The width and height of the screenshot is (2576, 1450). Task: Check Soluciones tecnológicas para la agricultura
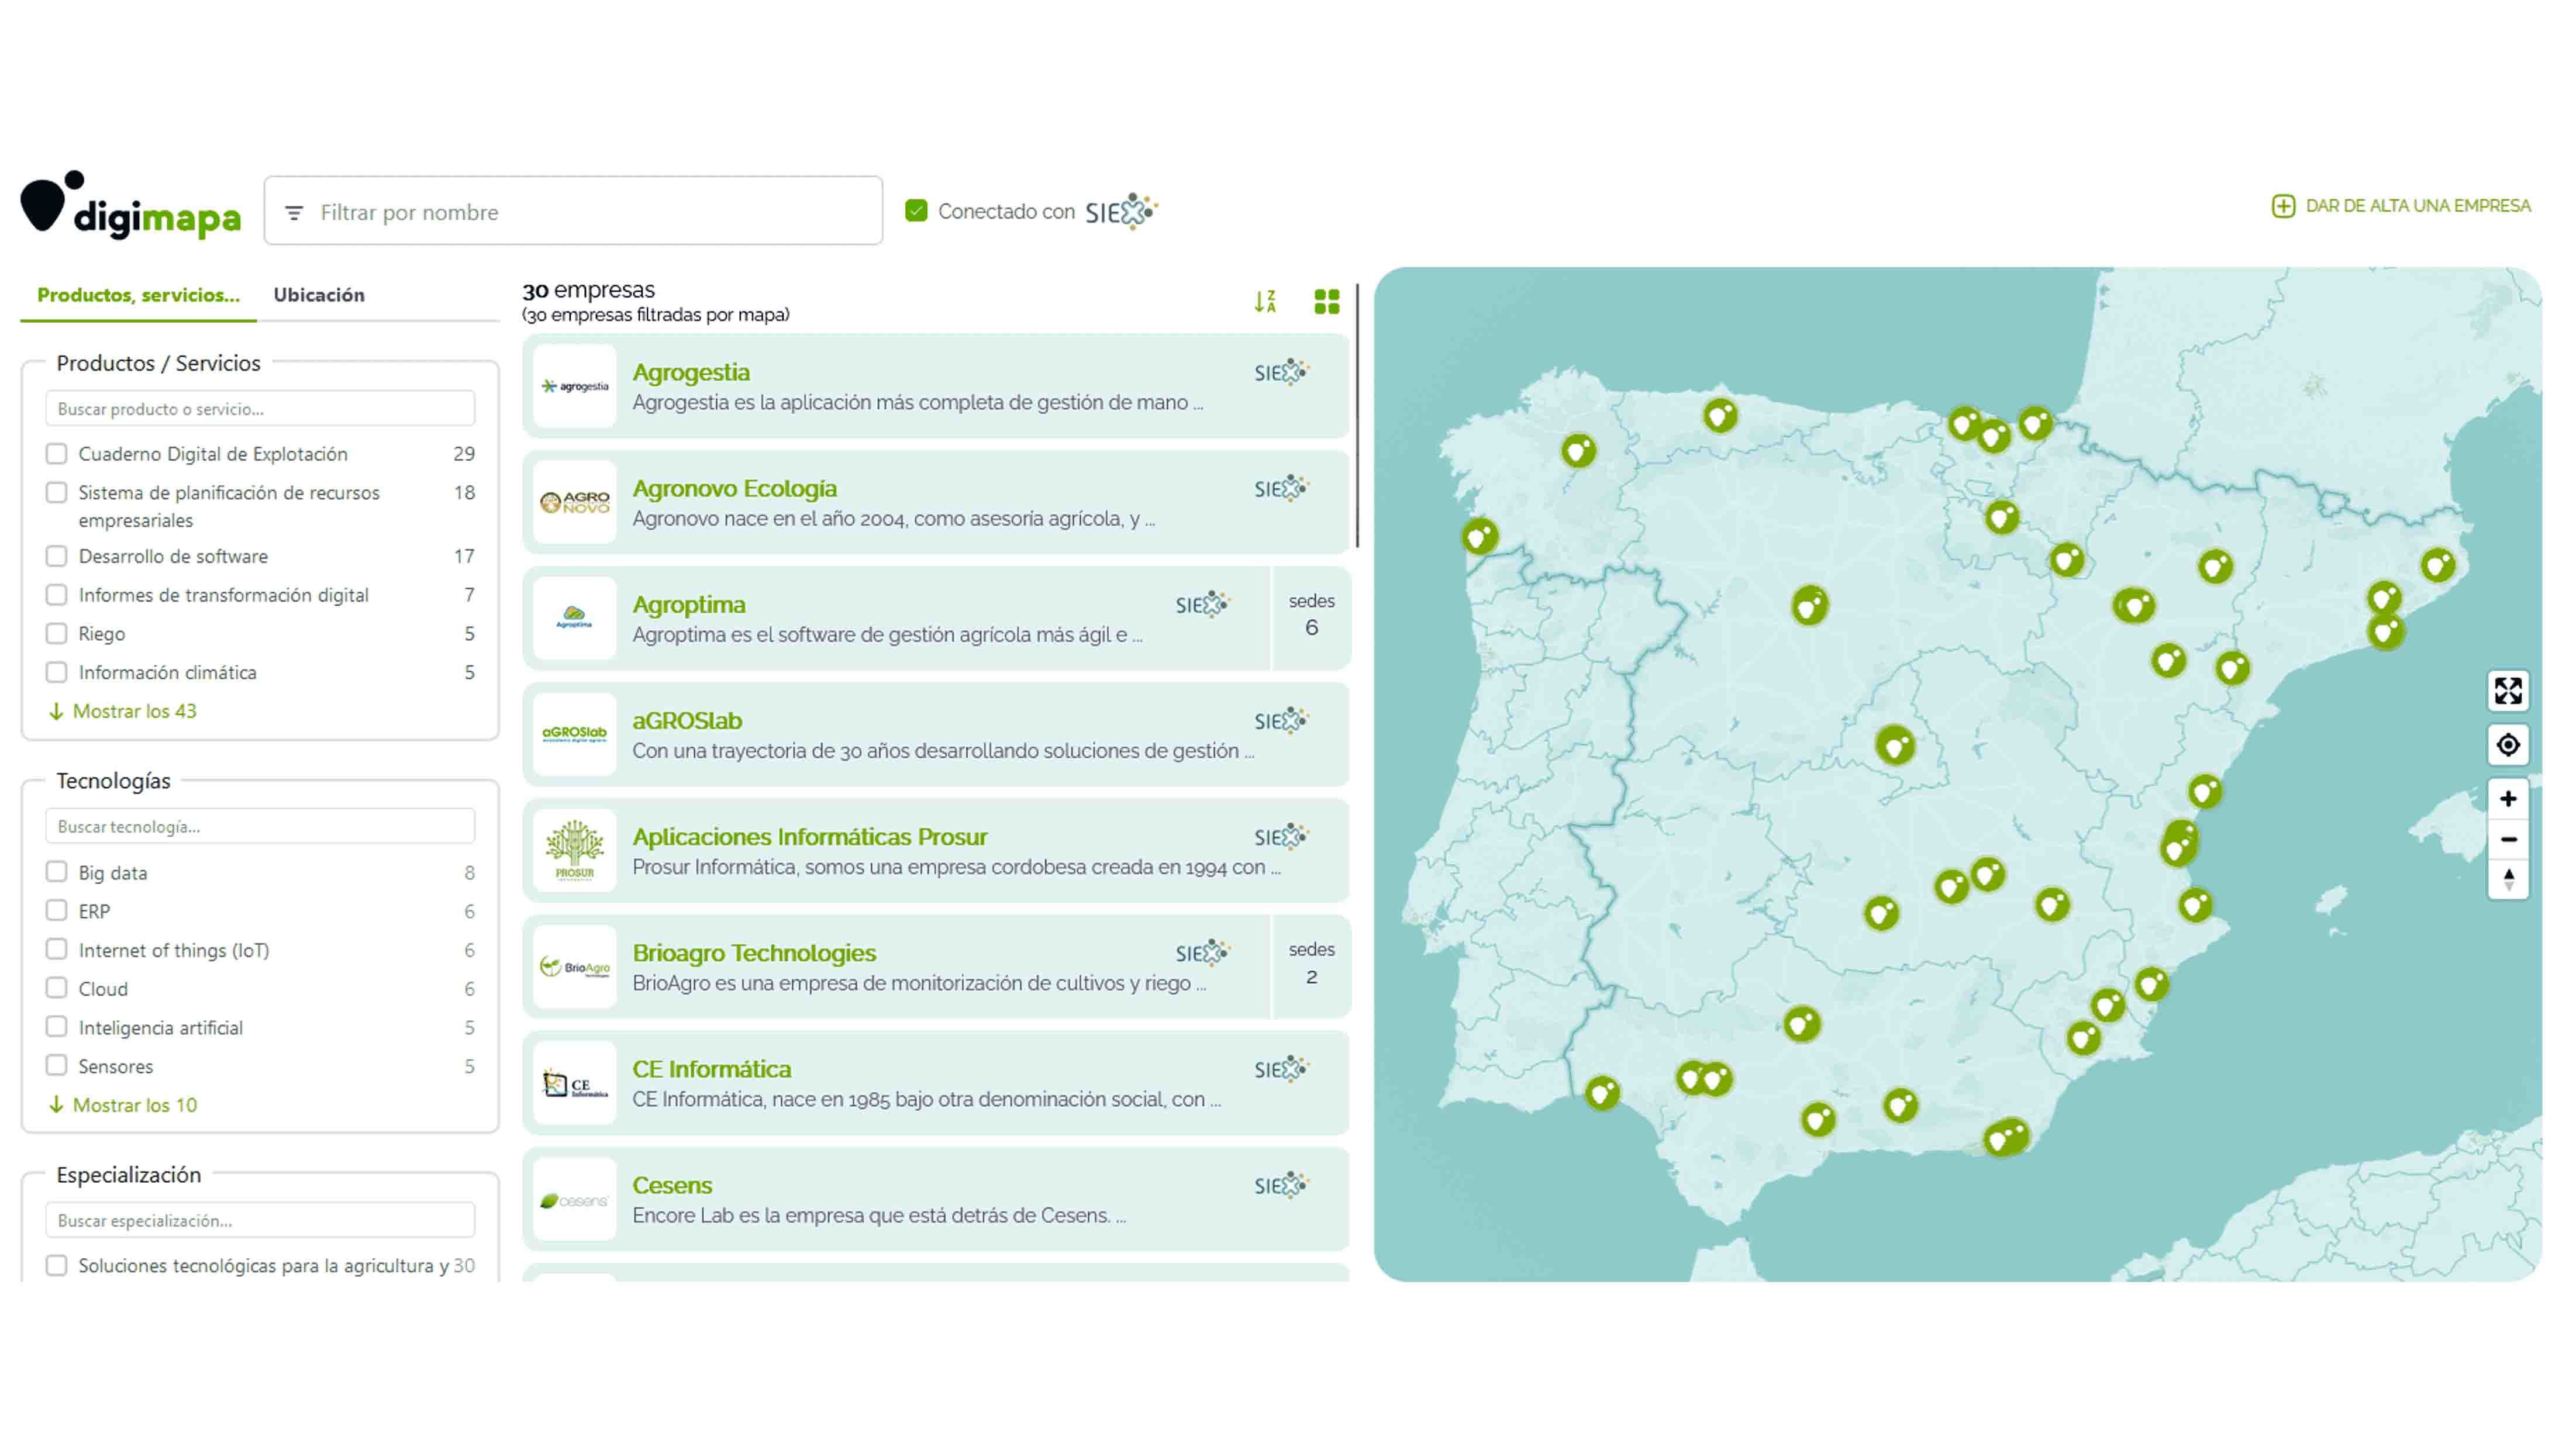coord(57,1266)
